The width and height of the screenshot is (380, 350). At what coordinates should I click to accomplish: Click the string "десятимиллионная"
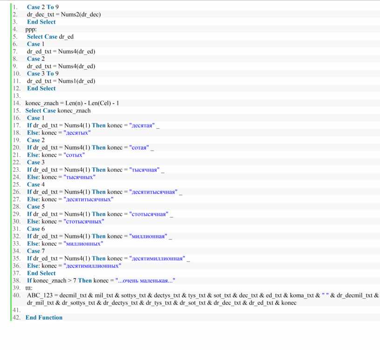157,258
